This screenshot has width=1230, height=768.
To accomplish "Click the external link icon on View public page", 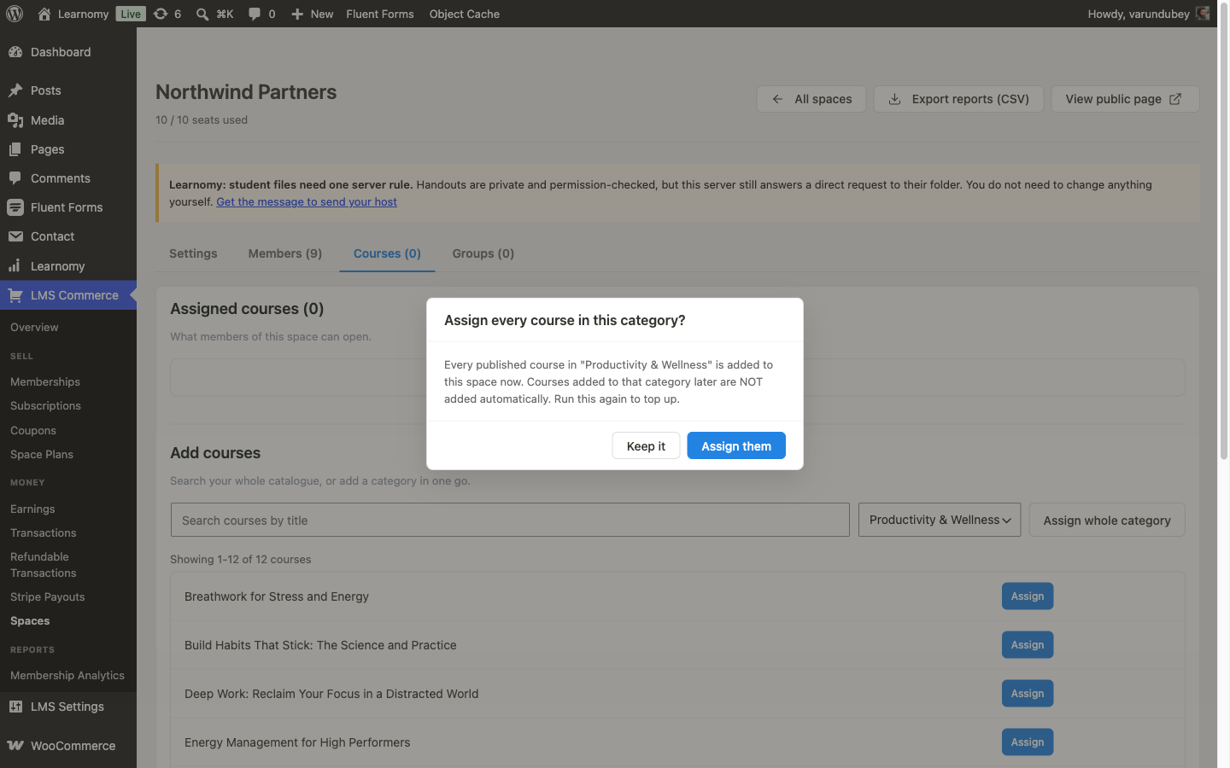I will point(1175,99).
